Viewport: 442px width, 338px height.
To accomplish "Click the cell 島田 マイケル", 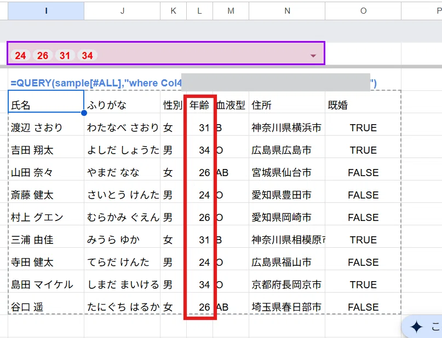I will point(46,282).
